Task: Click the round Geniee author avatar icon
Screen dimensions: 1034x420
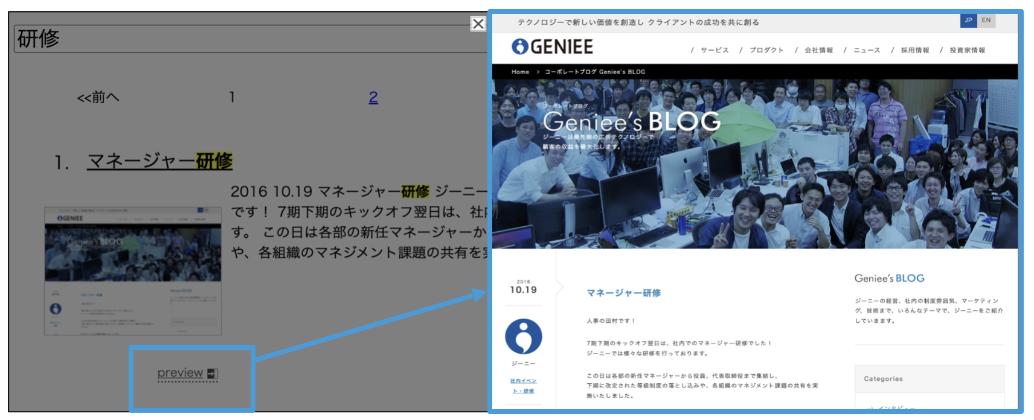Action: [x=524, y=336]
